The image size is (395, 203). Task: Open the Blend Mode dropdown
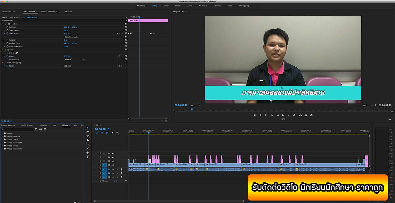(74, 59)
